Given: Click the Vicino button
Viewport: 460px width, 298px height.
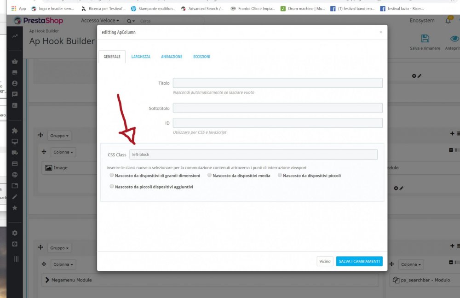Looking at the screenshot, I should coord(325,261).
